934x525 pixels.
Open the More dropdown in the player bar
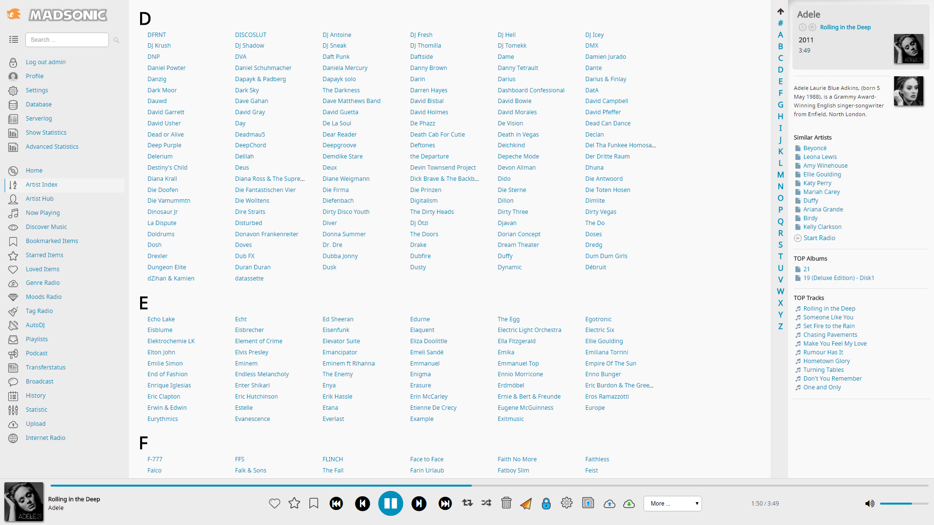(673, 504)
